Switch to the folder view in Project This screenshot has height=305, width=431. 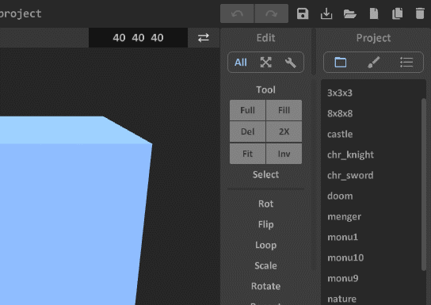[x=341, y=63]
